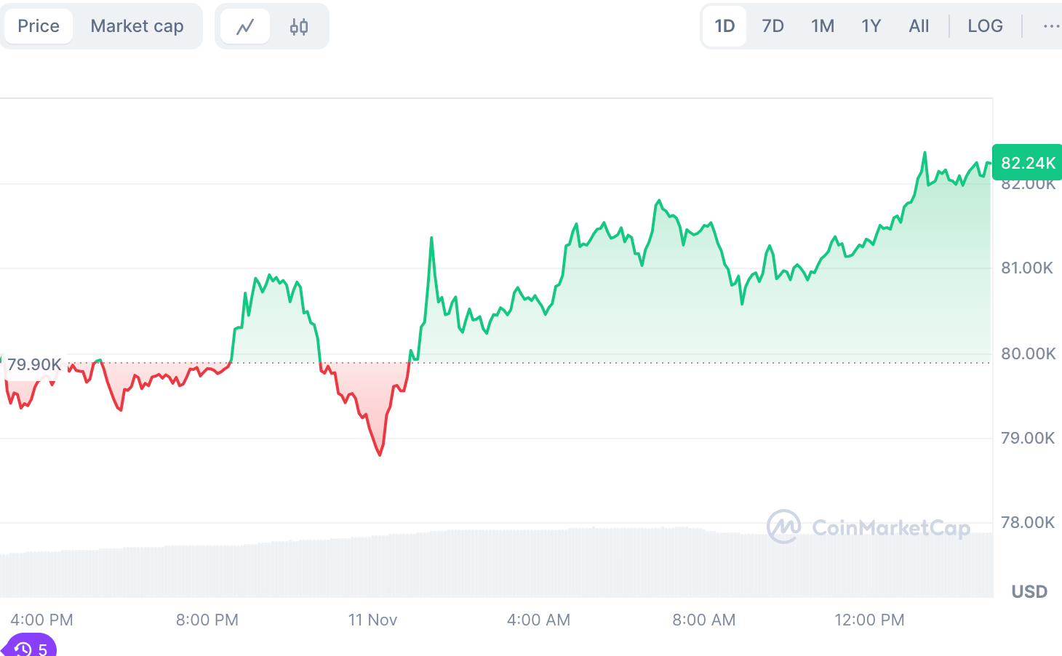Click the 11 Nov date axis marker
Screen dimensions: 1062x656
[x=372, y=620]
